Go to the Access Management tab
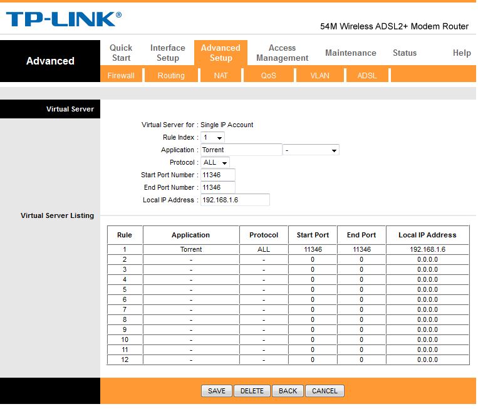This screenshot has height=409, width=478. 283,53
